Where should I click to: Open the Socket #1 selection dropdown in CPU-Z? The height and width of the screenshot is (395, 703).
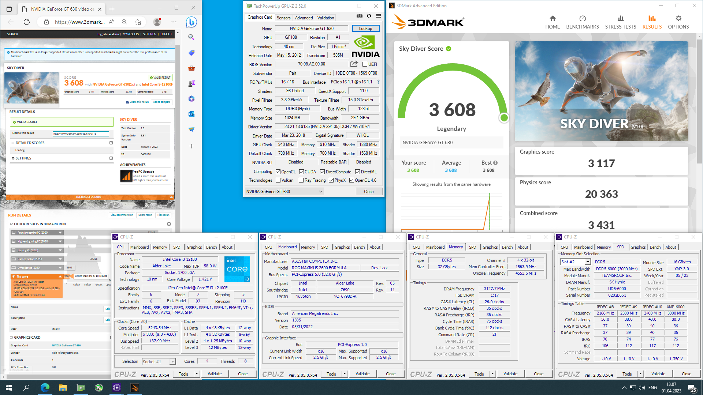click(159, 361)
